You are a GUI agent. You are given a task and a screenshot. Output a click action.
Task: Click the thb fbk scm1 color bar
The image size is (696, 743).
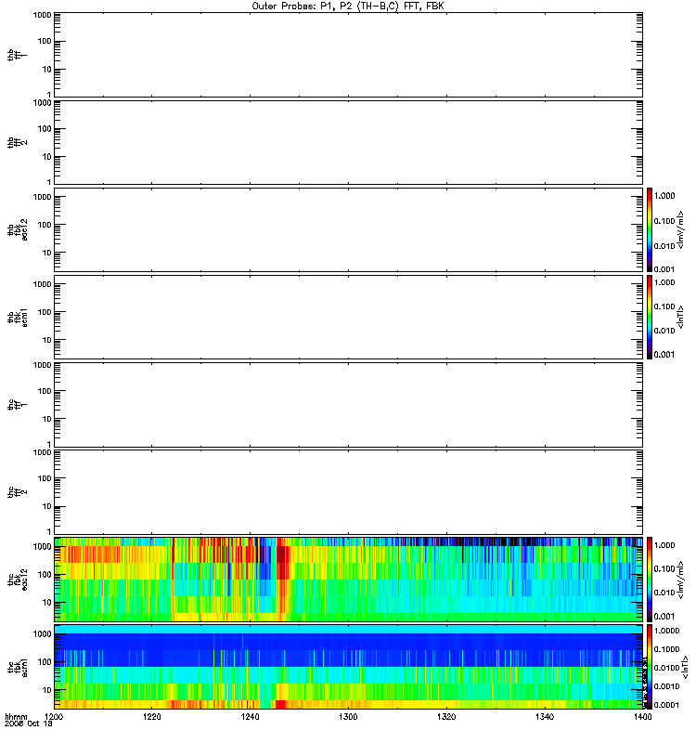click(650, 317)
